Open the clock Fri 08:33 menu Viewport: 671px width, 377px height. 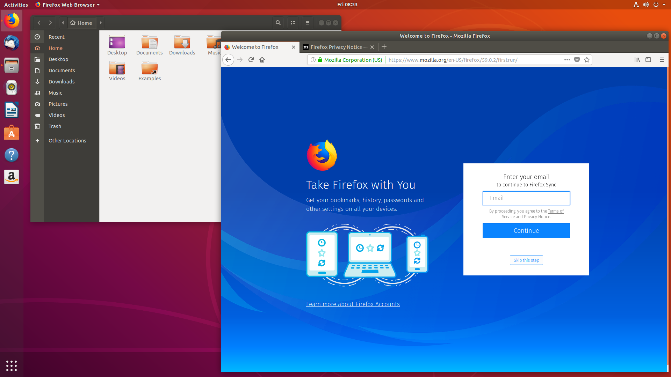click(347, 5)
